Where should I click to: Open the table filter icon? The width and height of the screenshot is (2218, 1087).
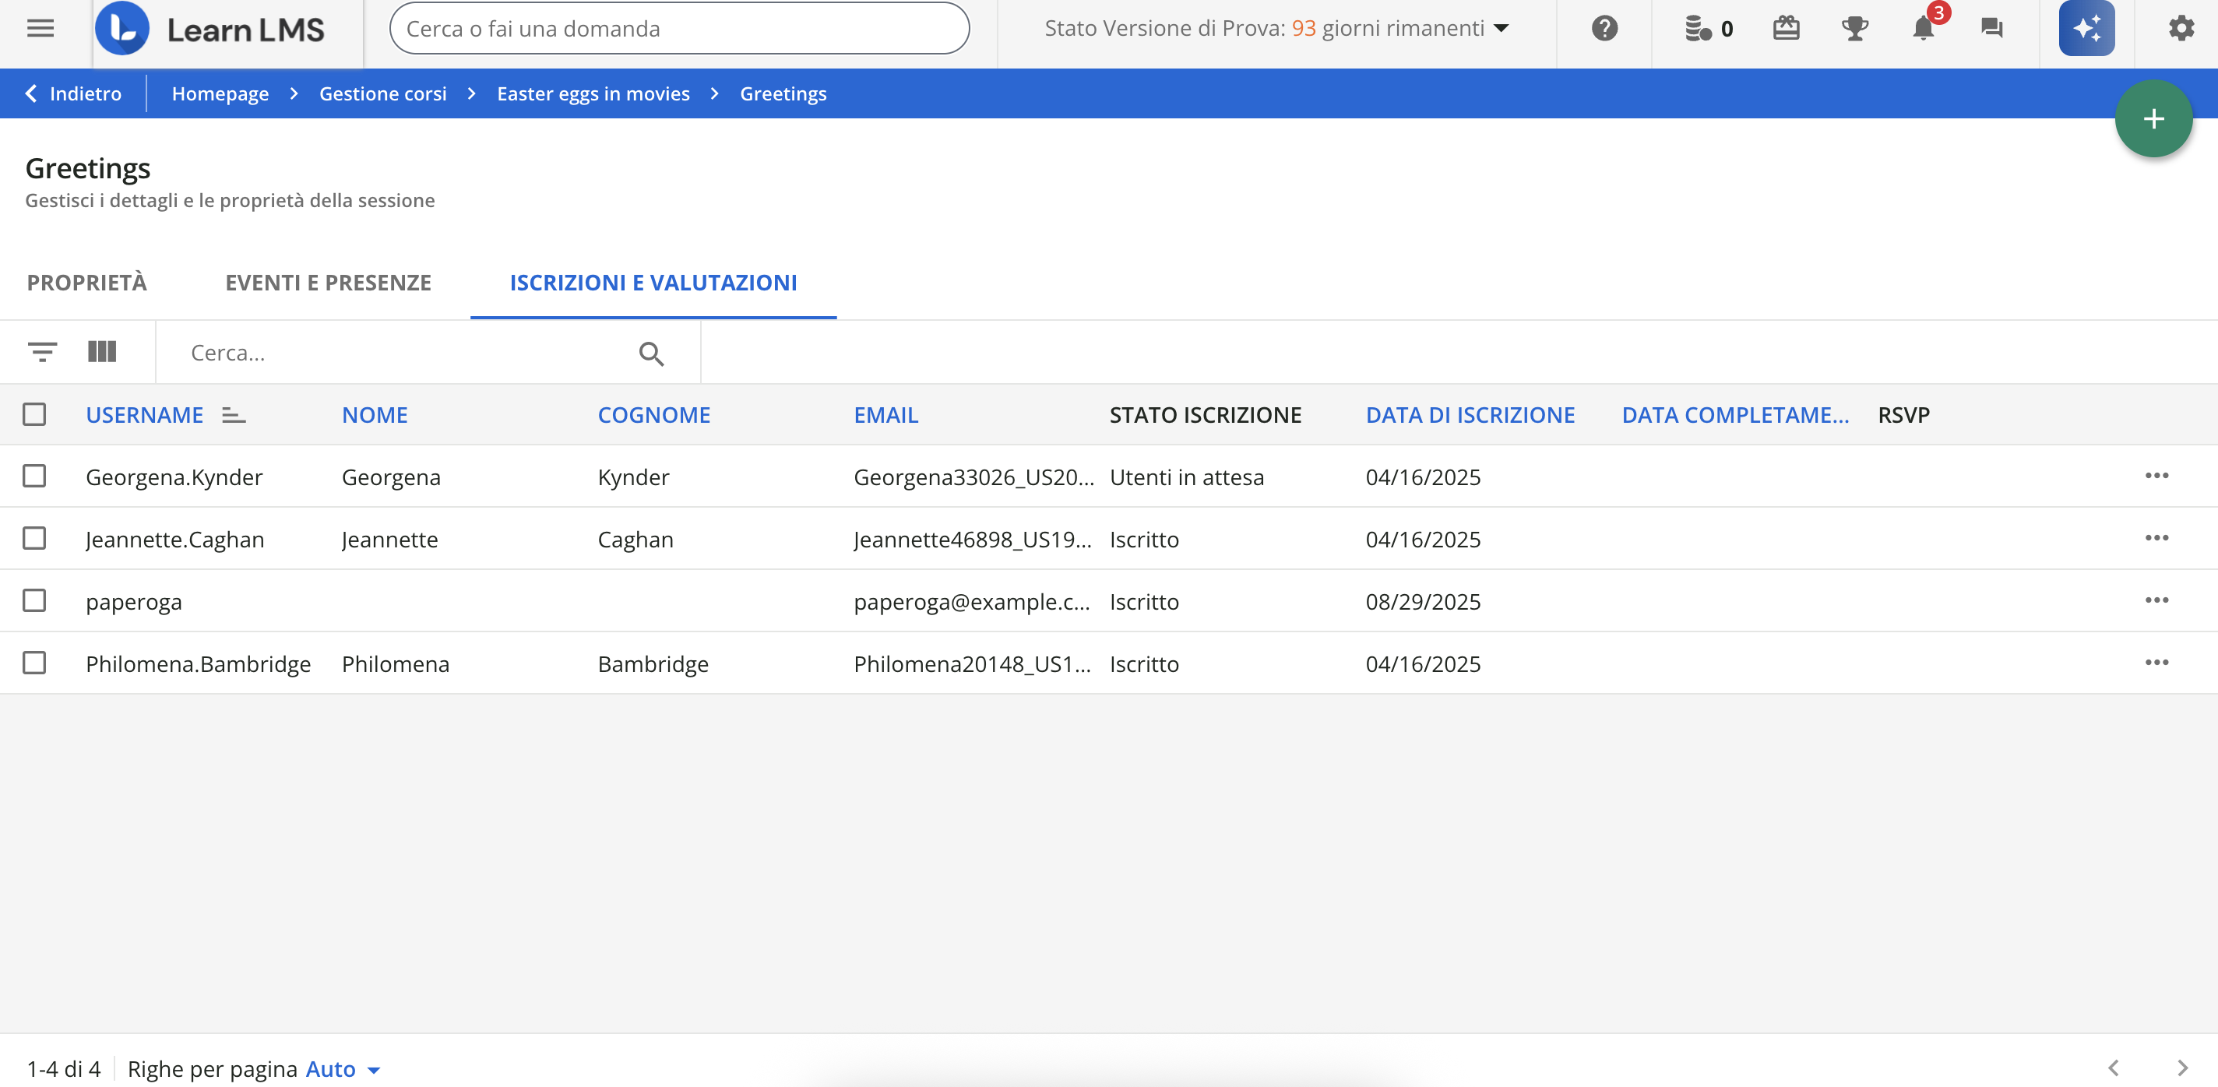tap(42, 352)
